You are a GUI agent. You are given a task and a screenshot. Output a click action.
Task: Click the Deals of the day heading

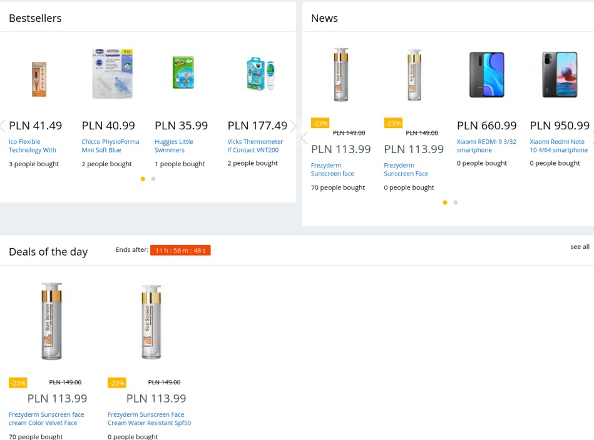tap(48, 252)
